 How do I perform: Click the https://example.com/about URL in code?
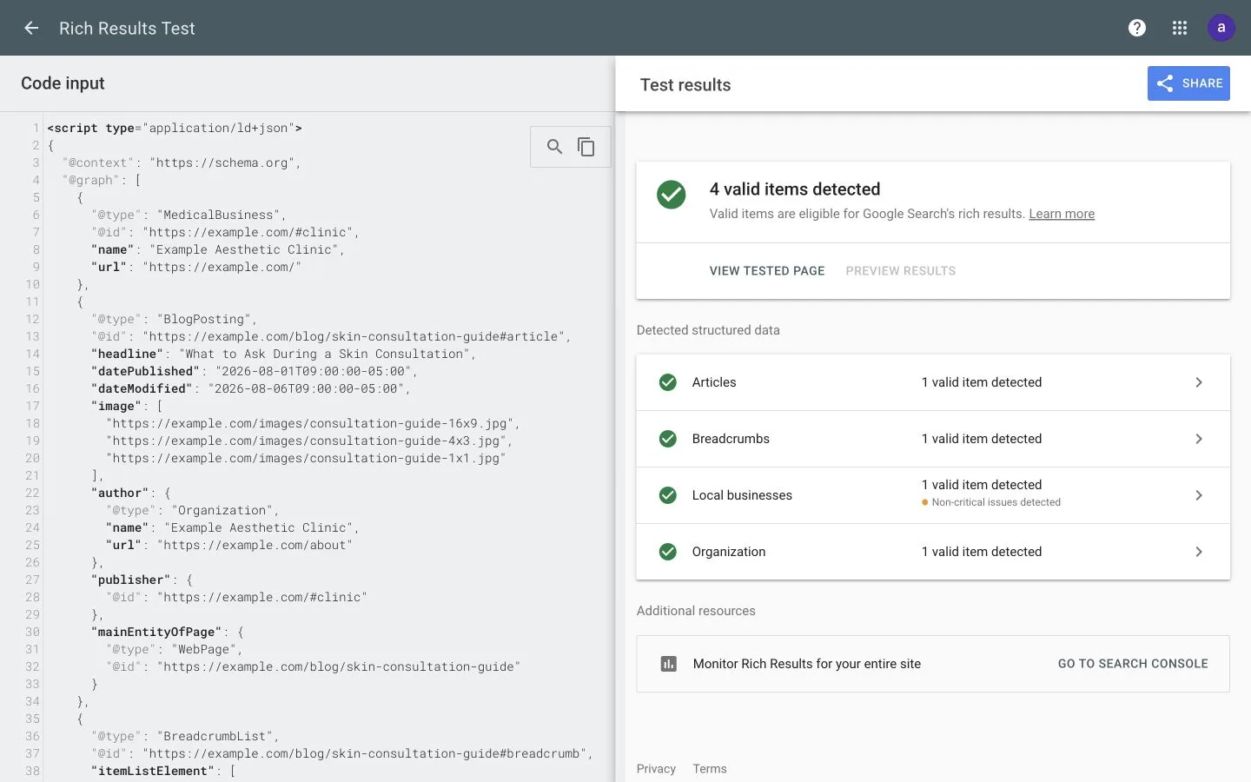click(255, 545)
